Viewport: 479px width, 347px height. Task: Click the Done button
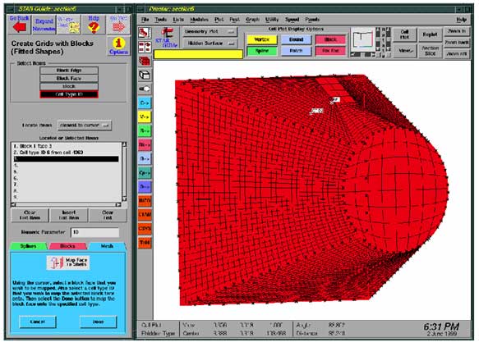point(98,322)
